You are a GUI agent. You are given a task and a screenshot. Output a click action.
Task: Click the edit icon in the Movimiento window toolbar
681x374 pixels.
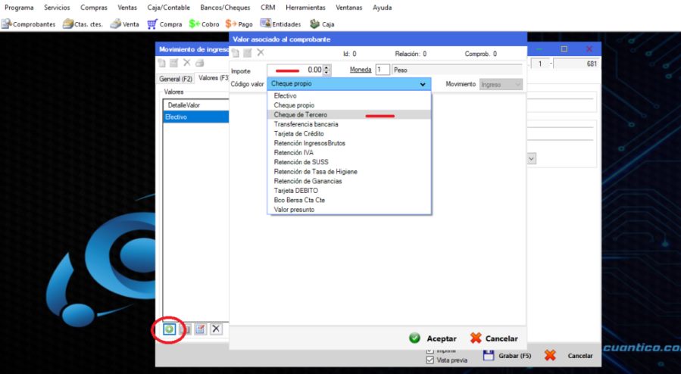(173, 64)
